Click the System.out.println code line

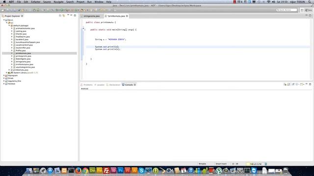tap(107, 49)
